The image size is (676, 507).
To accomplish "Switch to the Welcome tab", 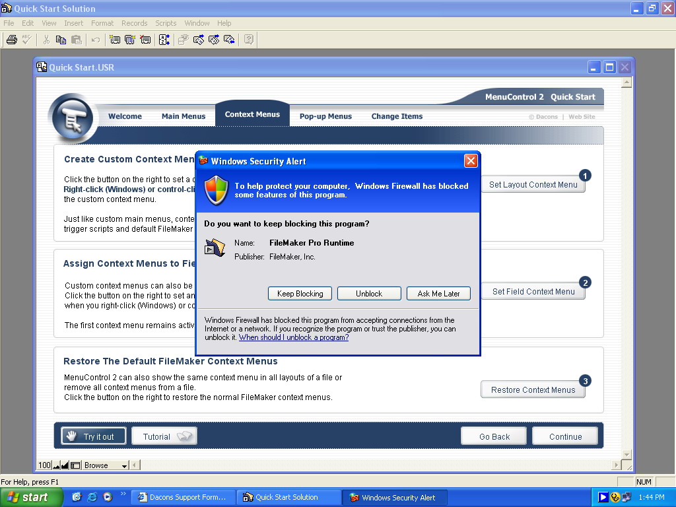I will point(125,116).
